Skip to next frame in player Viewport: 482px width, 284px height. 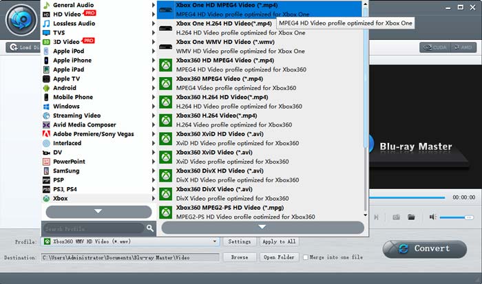[376, 217]
